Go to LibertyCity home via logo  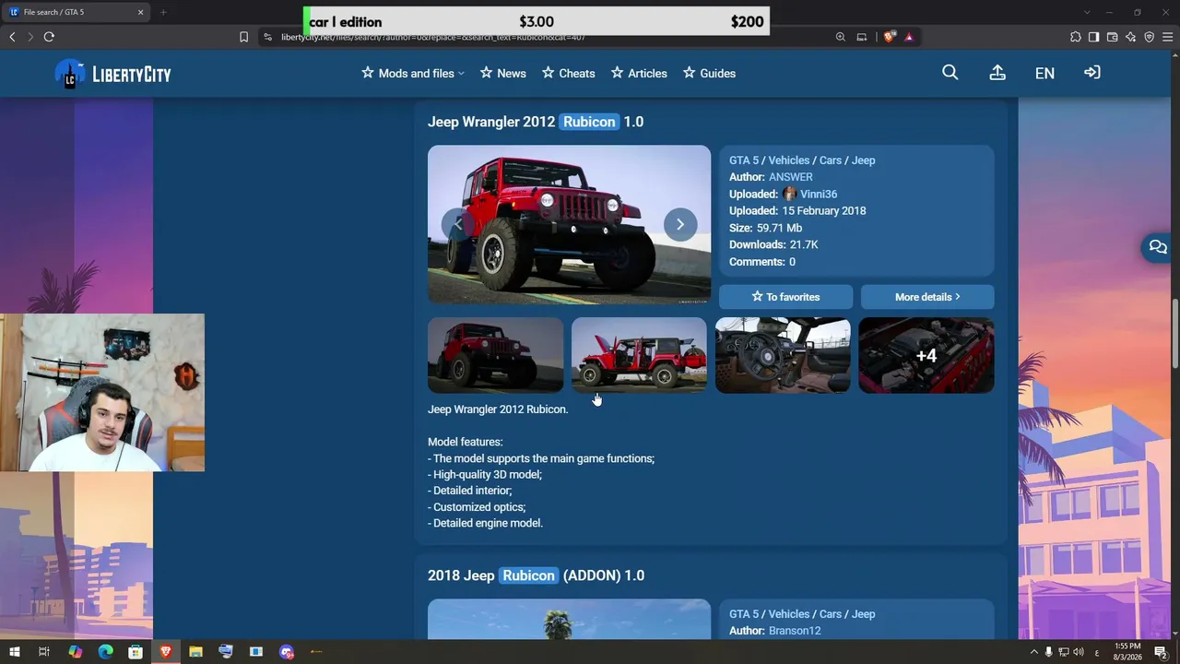click(x=112, y=74)
